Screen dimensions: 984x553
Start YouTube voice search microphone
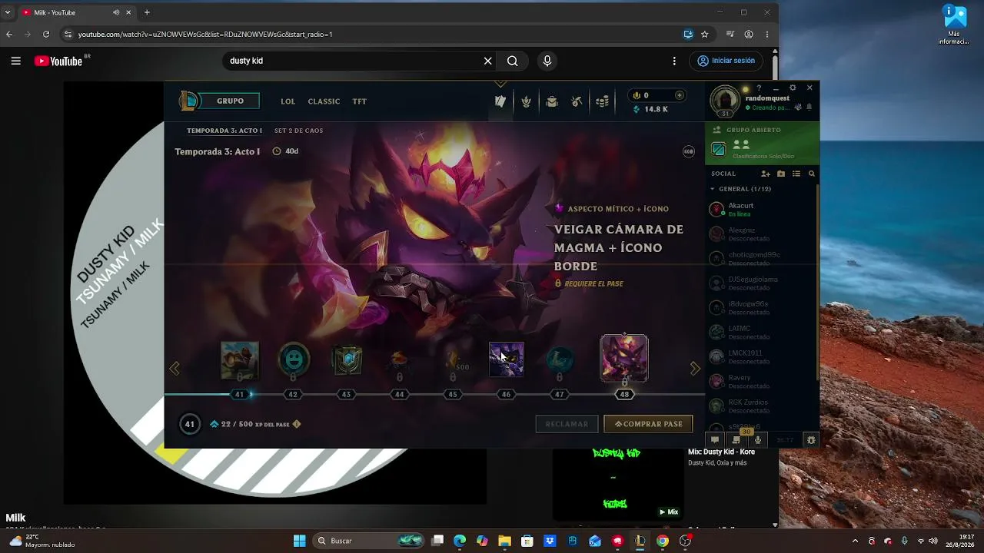547,61
